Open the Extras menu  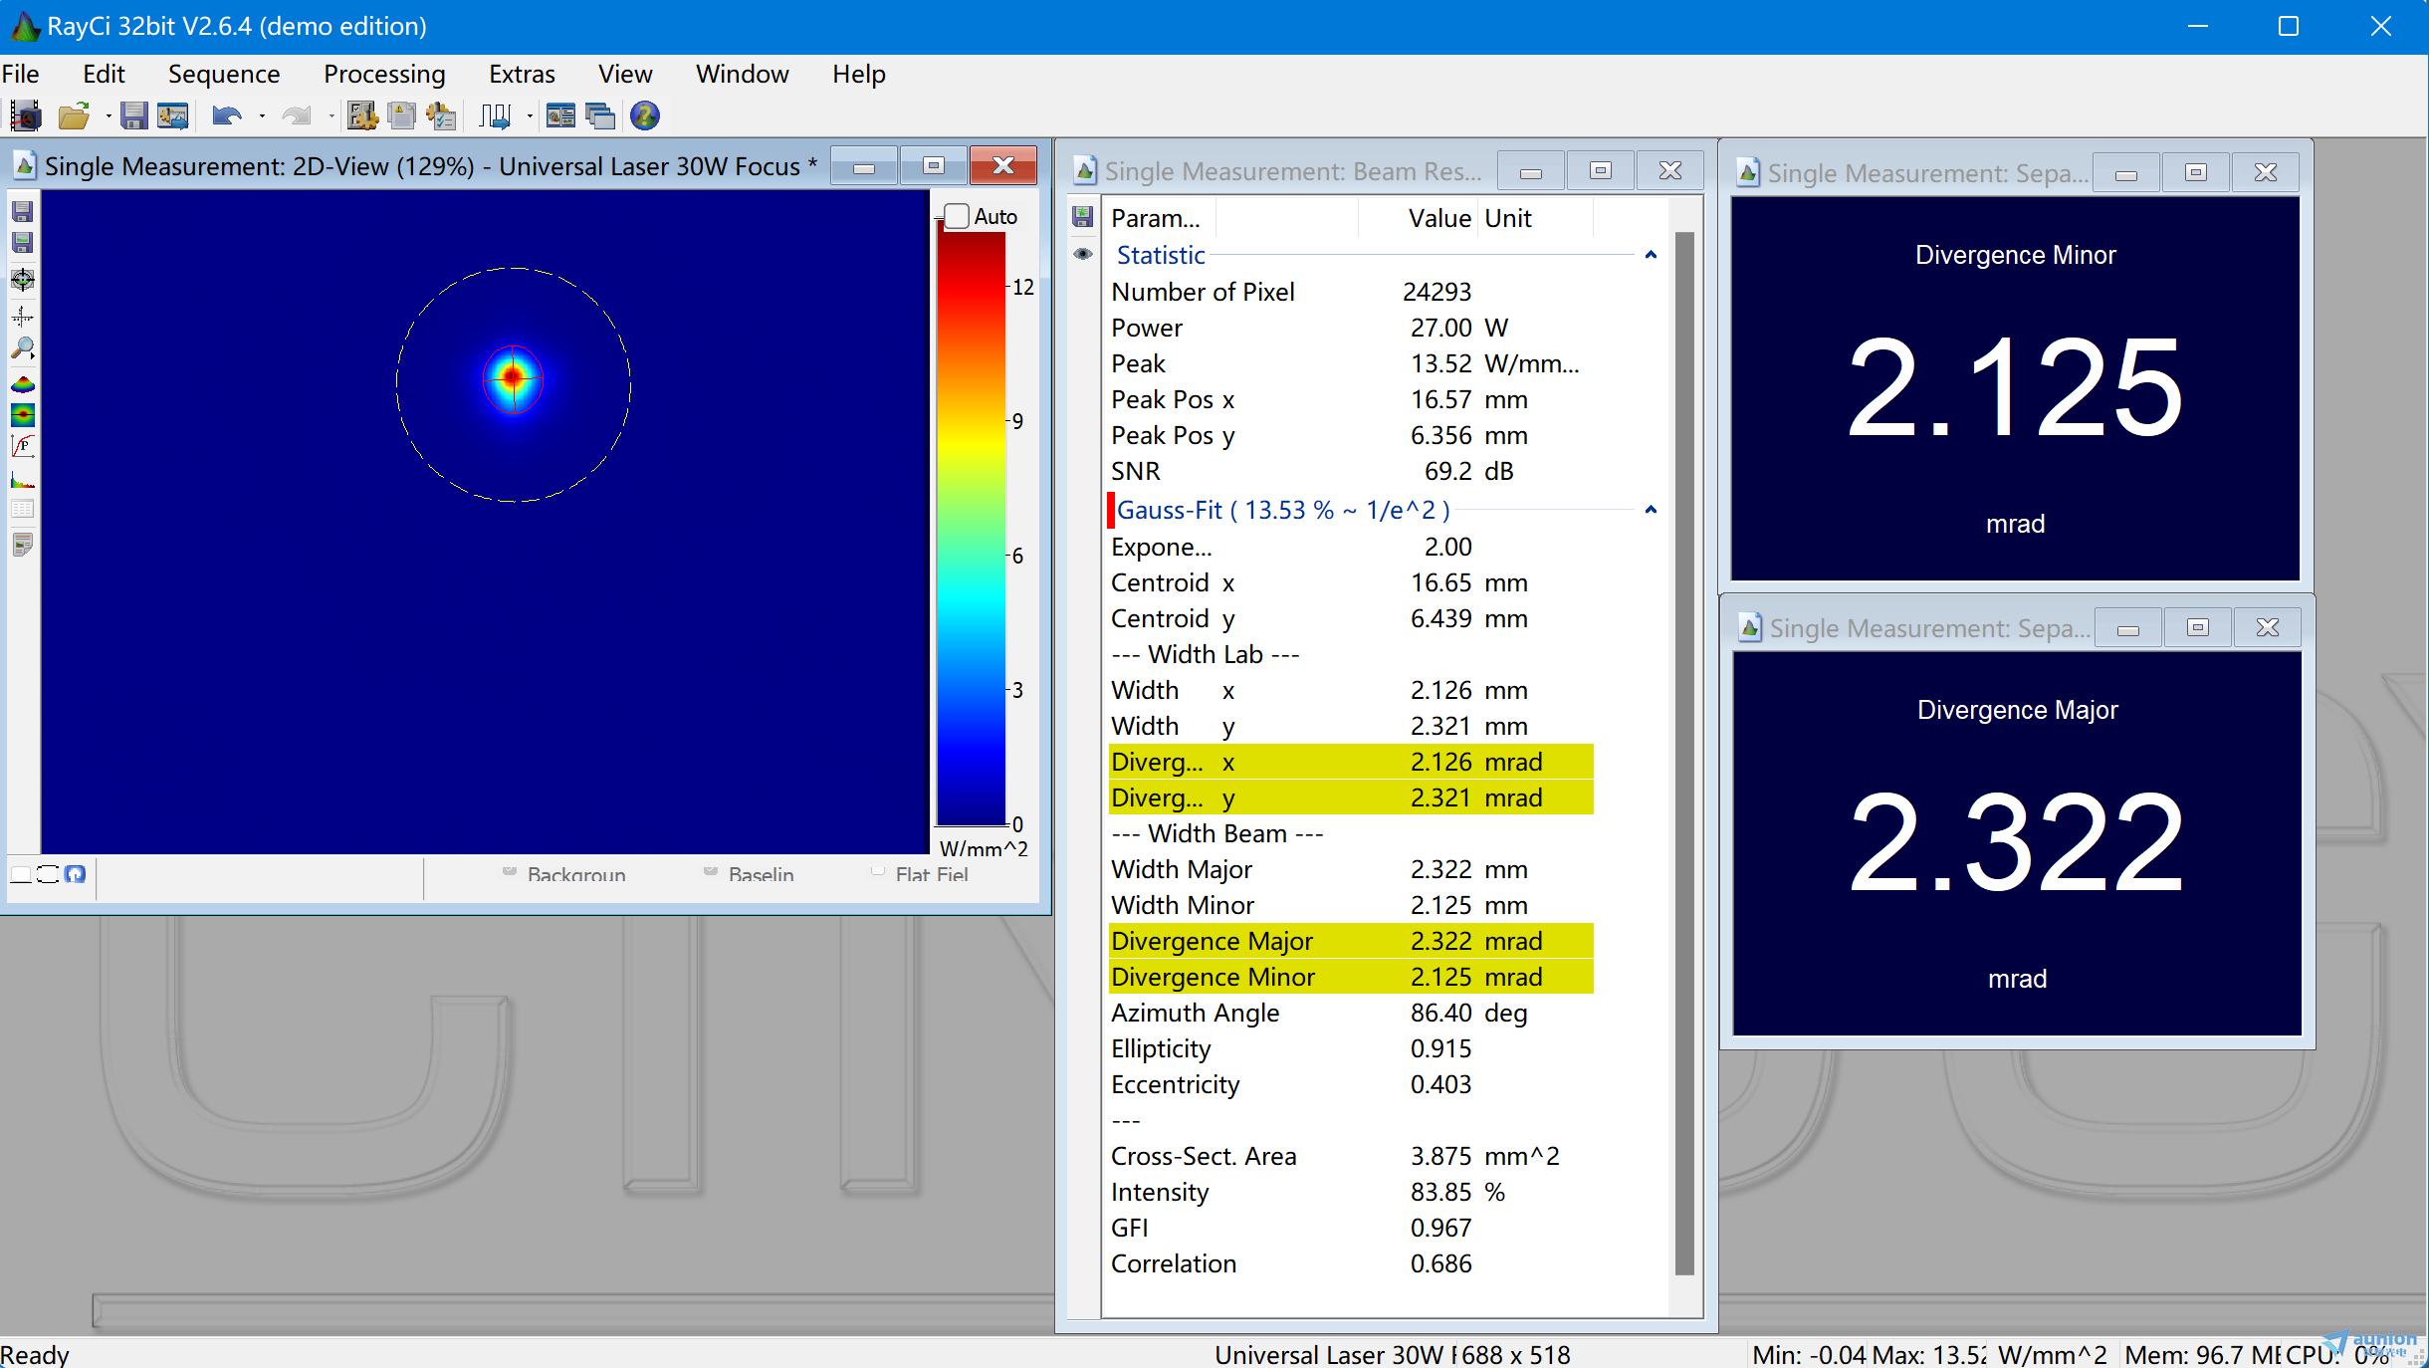(522, 74)
